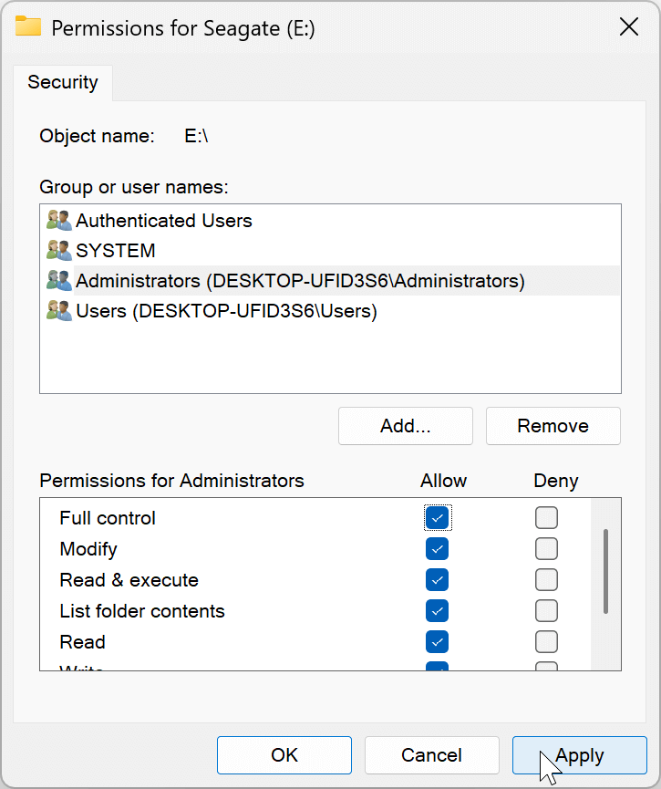Click the Authenticated Users group icon
The image size is (661, 789).
pyautogui.click(x=59, y=221)
